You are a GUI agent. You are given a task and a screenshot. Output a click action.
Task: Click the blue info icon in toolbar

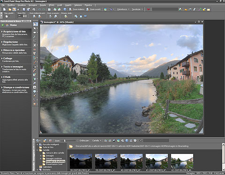pos(65,9)
